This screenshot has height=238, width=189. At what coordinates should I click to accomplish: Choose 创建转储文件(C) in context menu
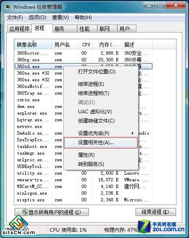[x=101, y=121]
